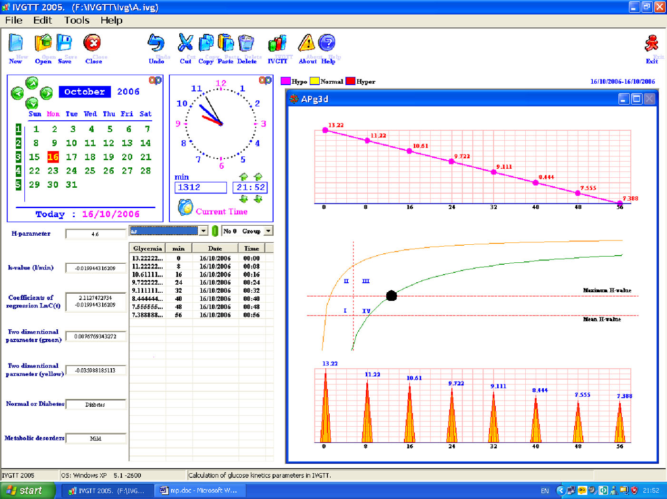Open the IVGTT chart tool icon
Viewport: 667px width, 499px height.
point(277,44)
